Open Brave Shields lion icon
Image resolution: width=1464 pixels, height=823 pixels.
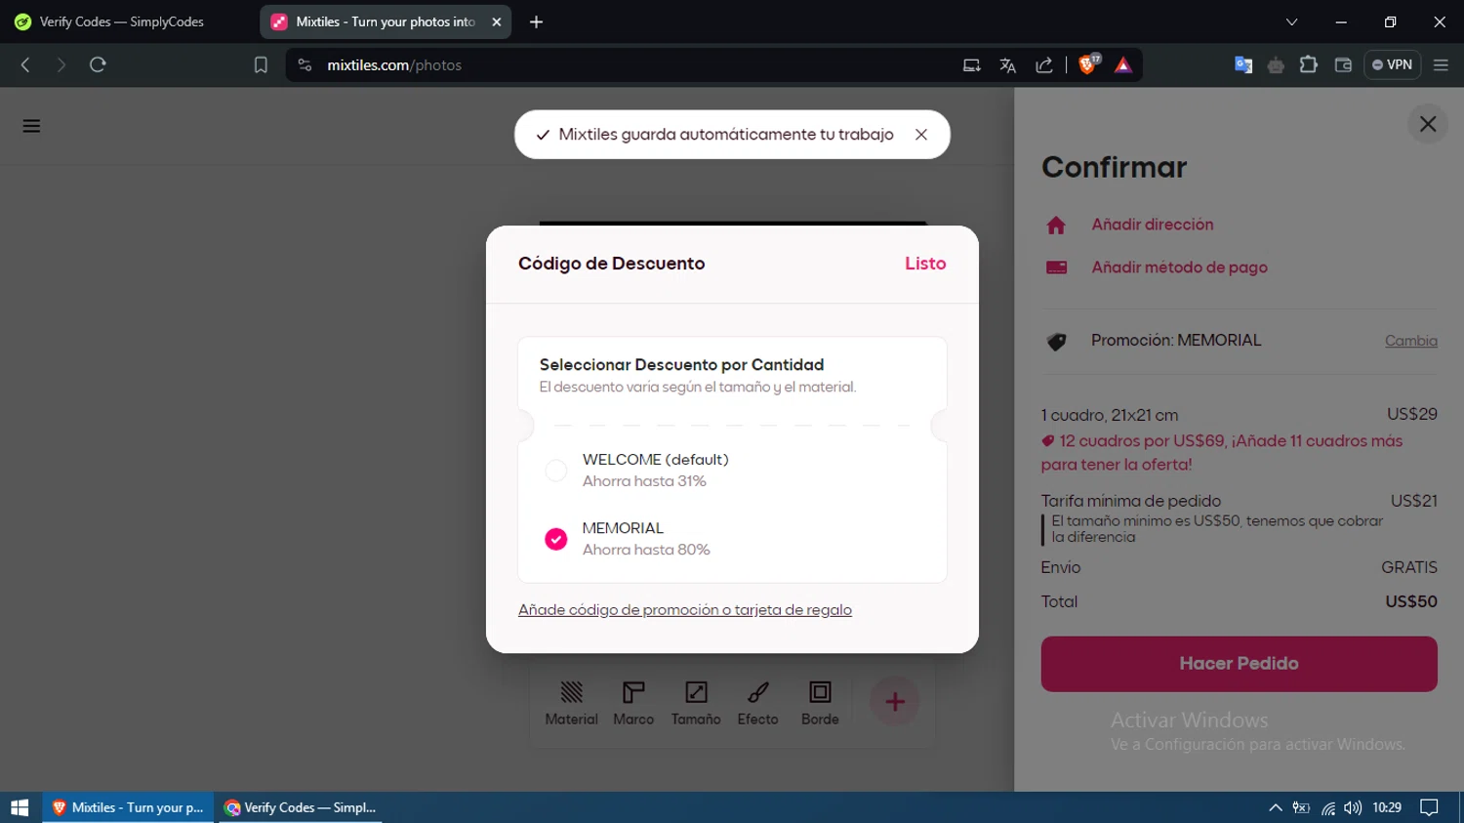click(1088, 64)
